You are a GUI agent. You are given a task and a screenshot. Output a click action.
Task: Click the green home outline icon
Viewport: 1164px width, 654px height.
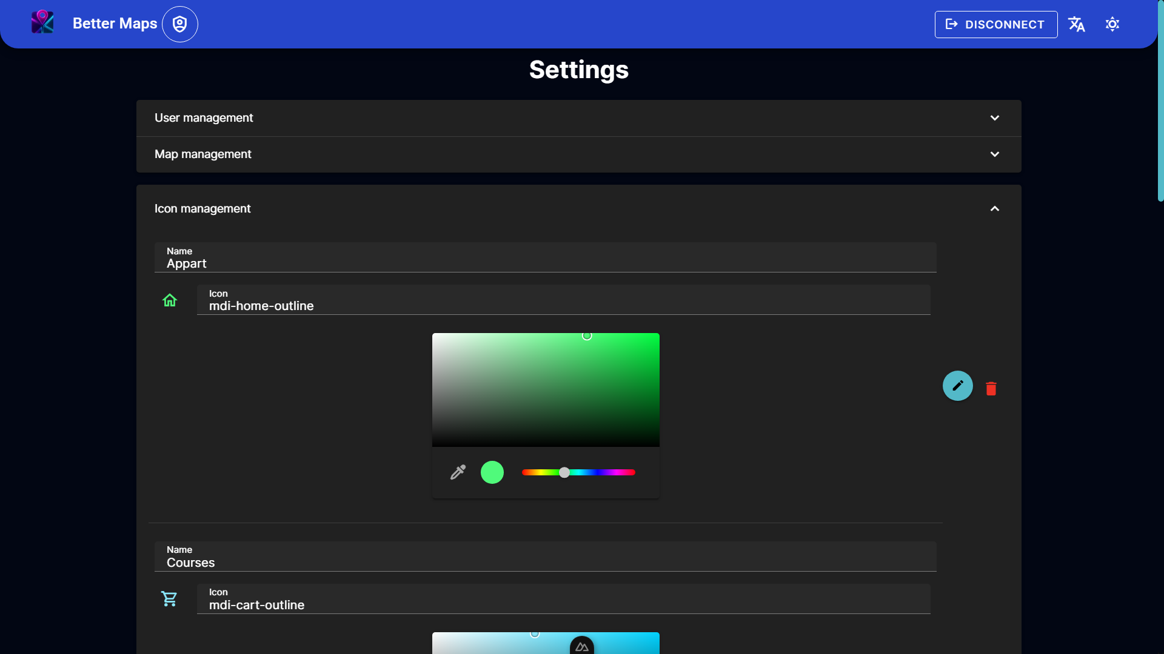click(x=170, y=300)
